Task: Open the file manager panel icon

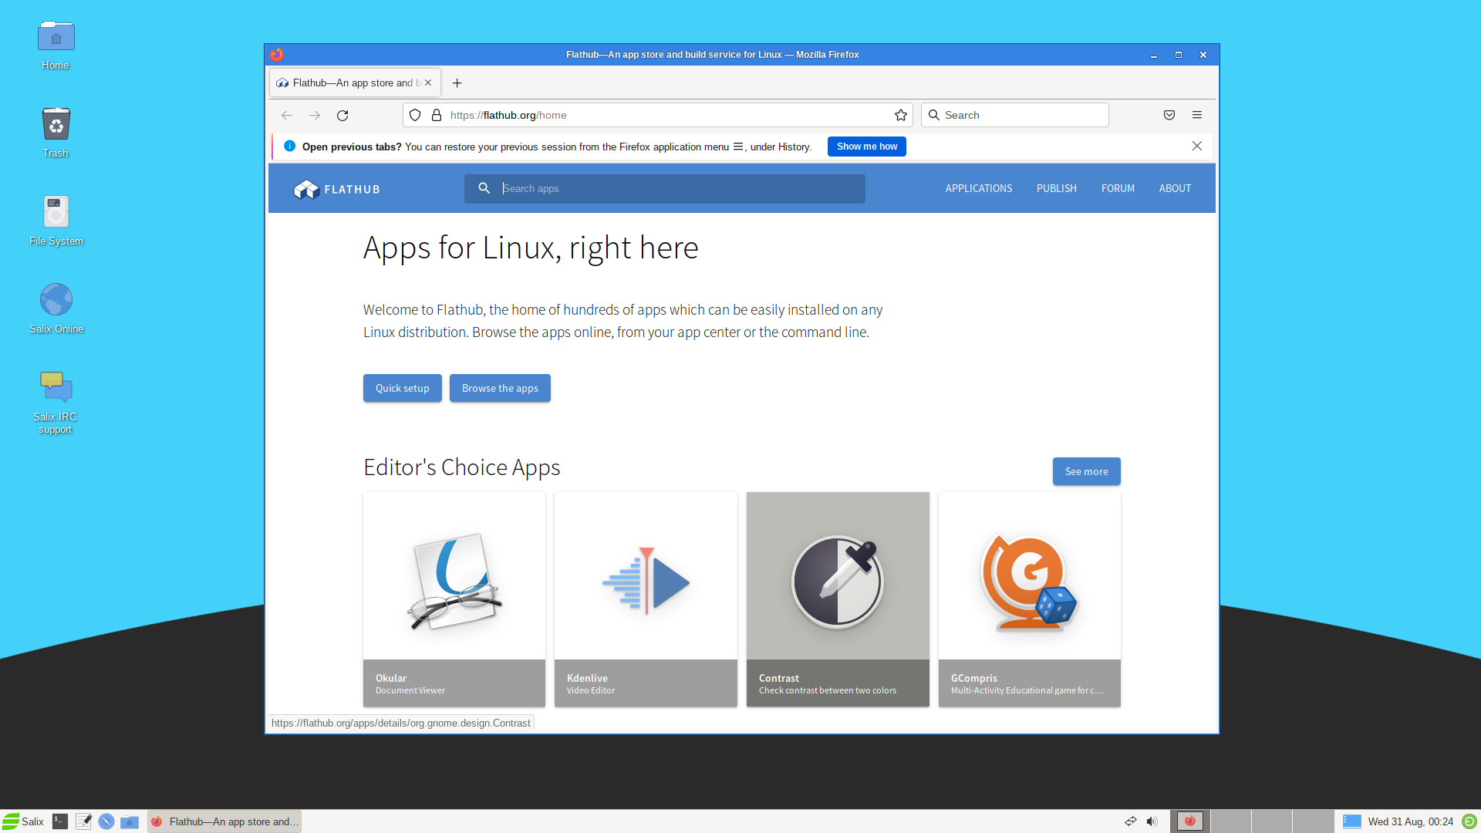Action: pyautogui.click(x=130, y=821)
